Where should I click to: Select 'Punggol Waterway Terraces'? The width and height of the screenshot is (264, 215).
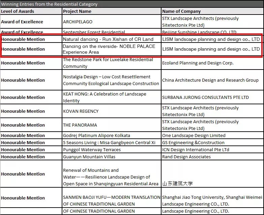pyautogui.click(x=92, y=150)
